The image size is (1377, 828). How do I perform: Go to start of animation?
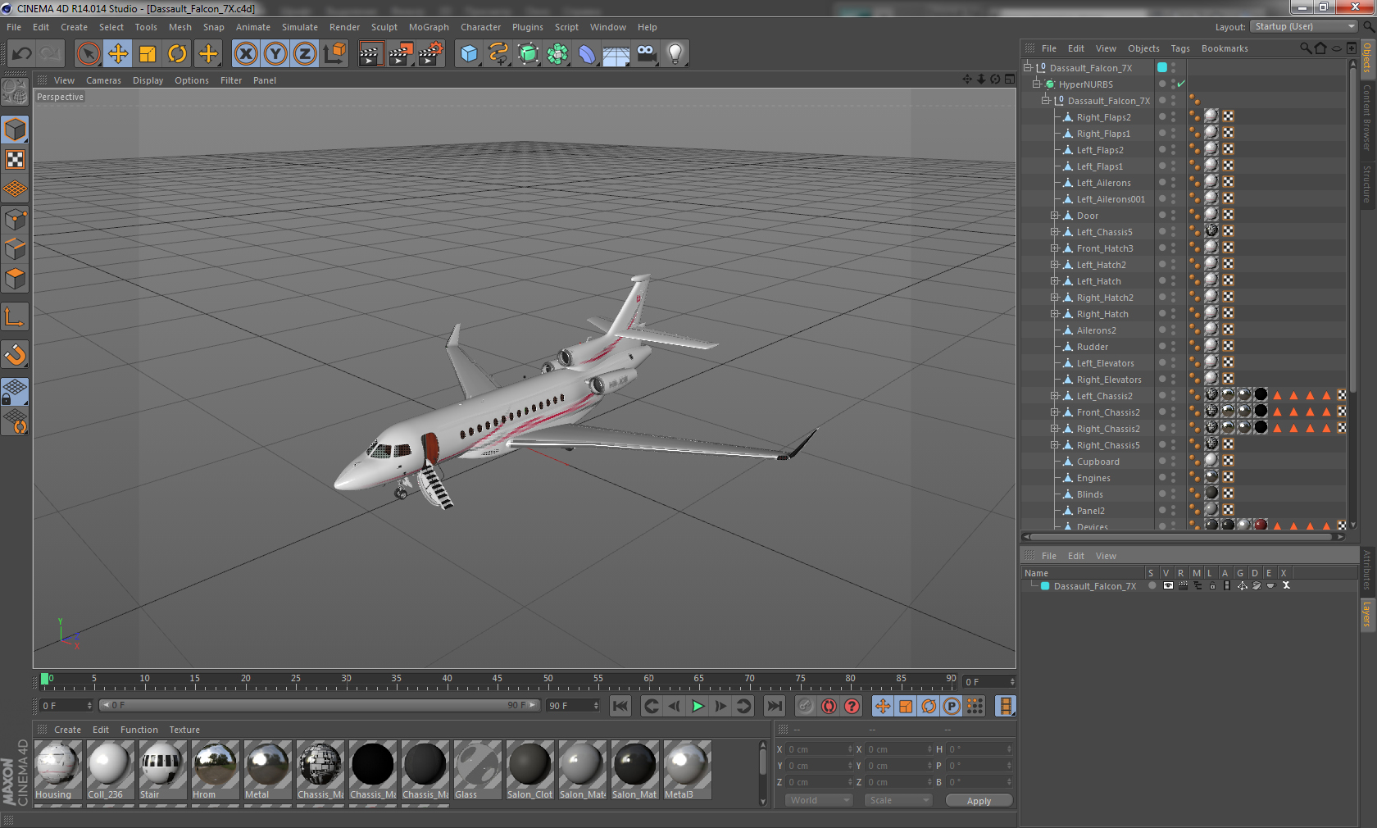620,706
